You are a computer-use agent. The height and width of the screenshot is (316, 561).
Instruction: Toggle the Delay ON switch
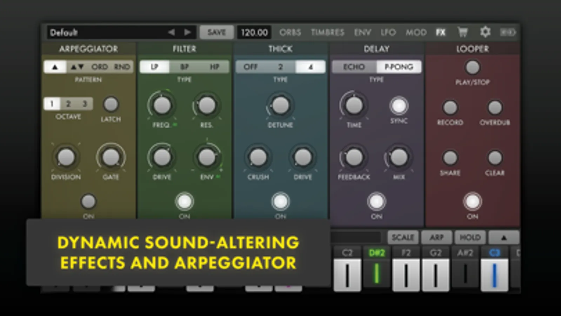tap(376, 202)
